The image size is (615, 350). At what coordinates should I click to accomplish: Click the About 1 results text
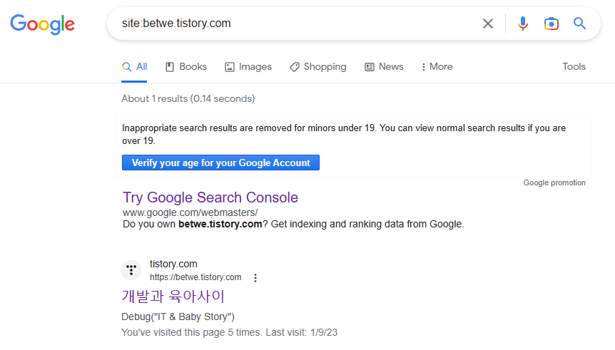point(188,99)
